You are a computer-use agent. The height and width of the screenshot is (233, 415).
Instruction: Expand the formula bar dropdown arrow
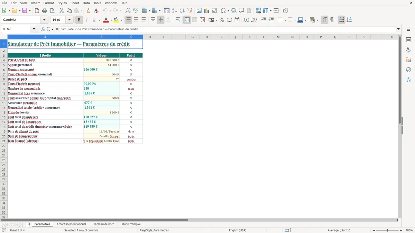tap(398, 29)
